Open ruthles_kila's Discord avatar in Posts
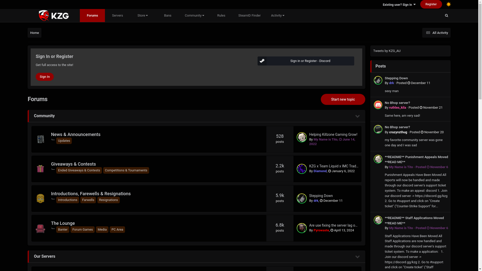The height and width of the screenshot is (271, 482). [378, 105]
